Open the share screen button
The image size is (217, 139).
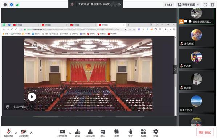62,133
